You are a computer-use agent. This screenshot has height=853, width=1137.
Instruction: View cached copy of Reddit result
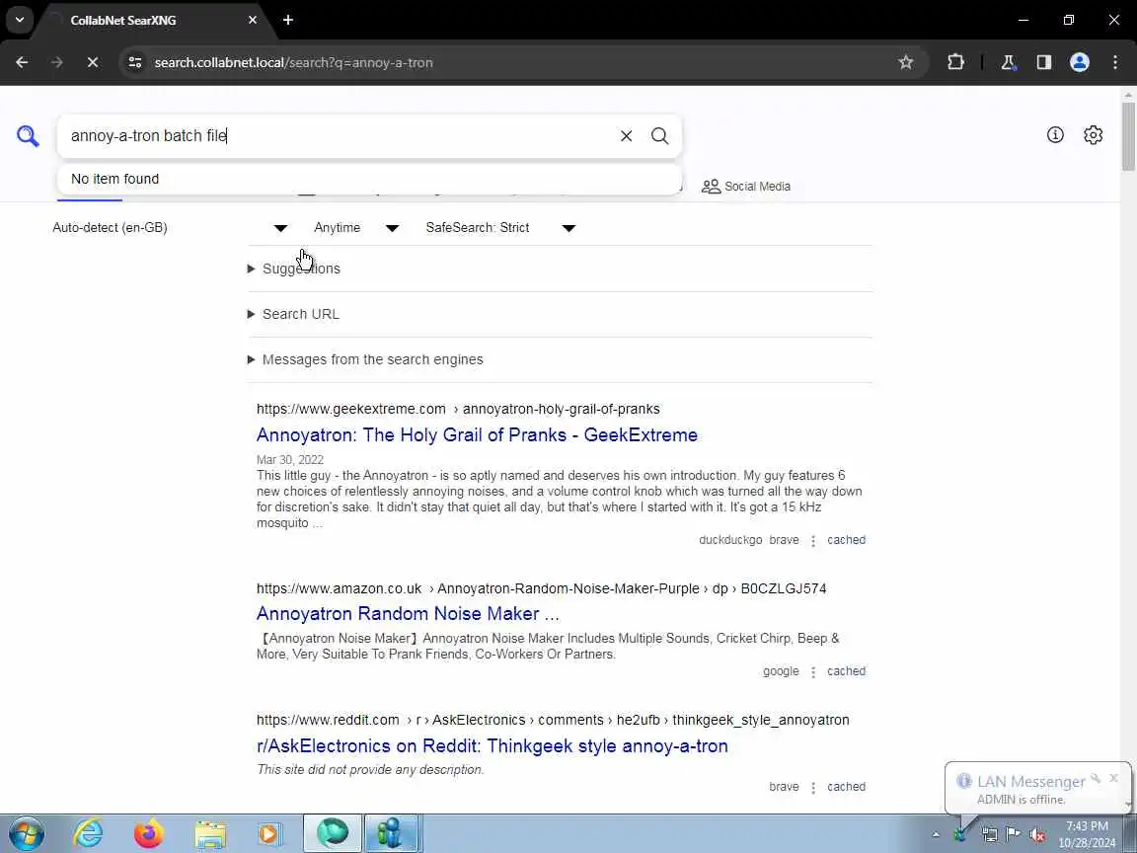846,787
